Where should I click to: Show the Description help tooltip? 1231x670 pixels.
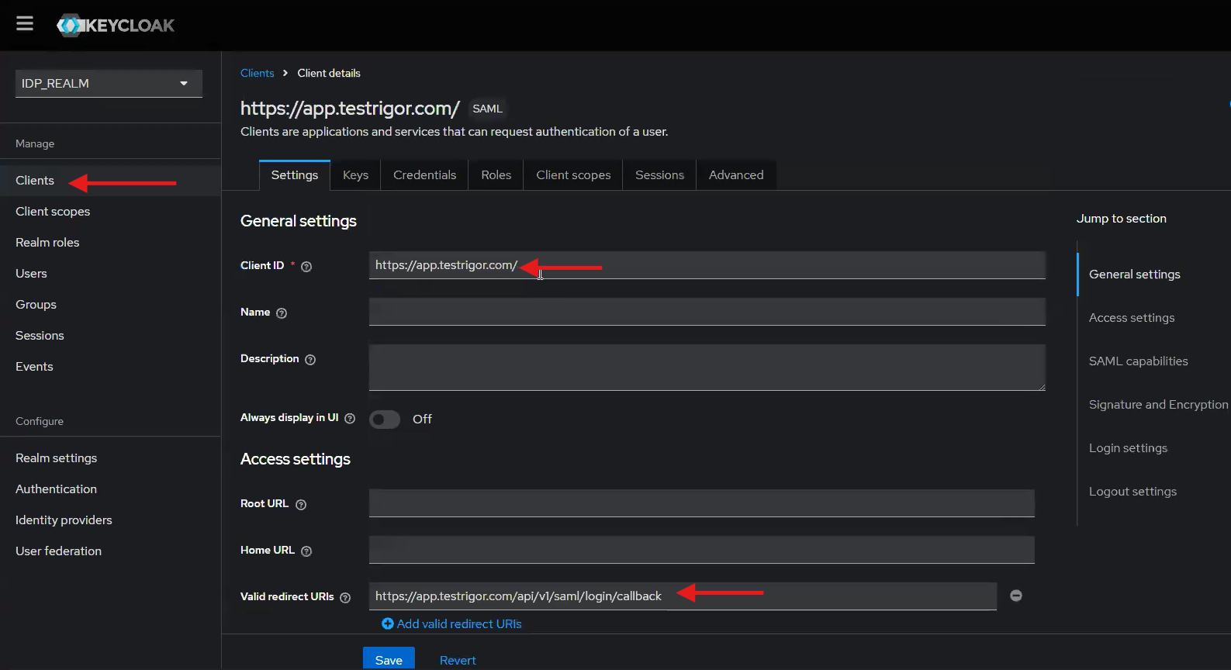pos(310,360)
